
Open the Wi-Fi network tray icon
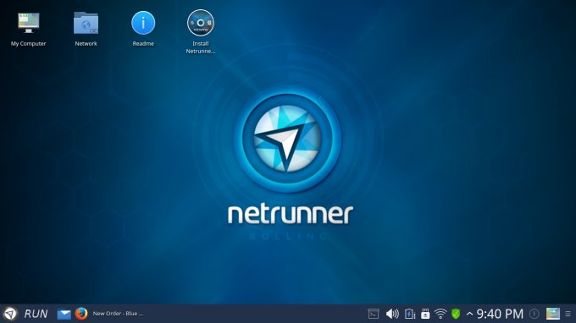pyautogui.click(x=440, y=314)
